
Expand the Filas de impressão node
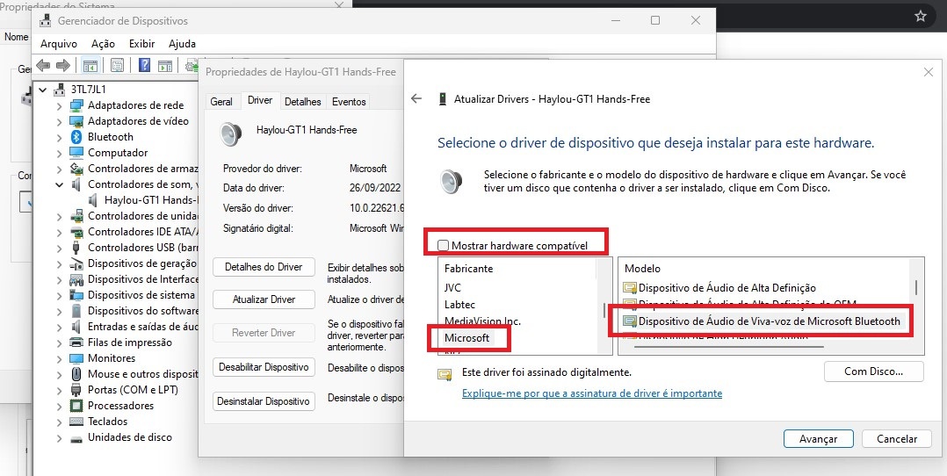(x=59, y=343)
